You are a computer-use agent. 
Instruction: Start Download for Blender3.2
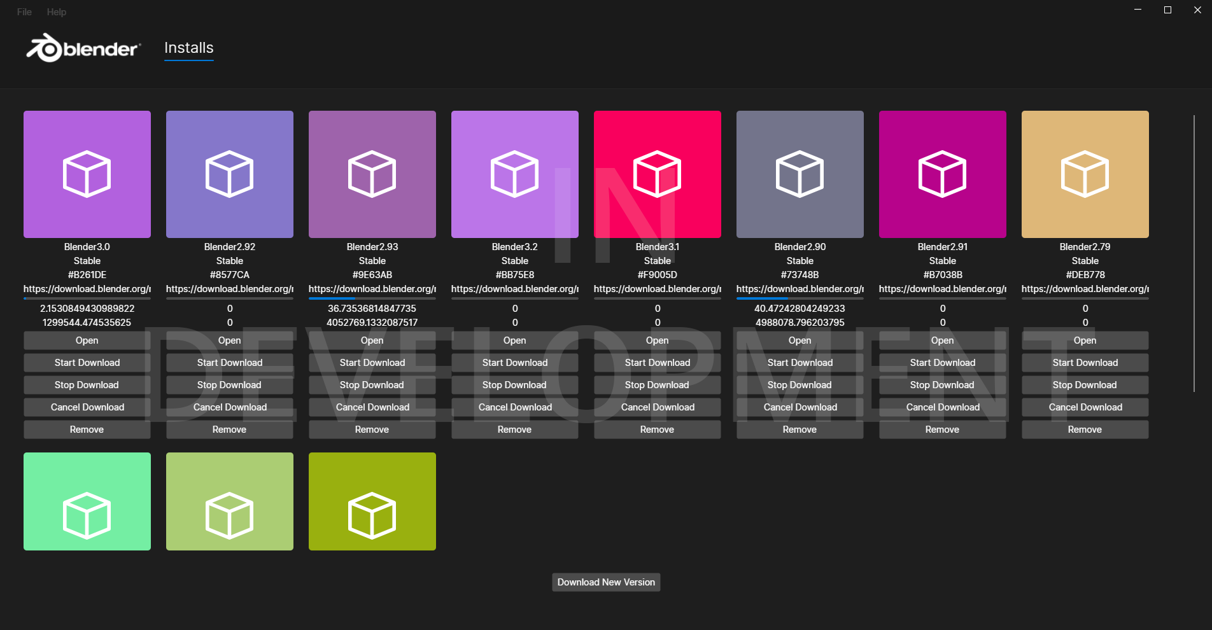pyautogui.click(x=515, y=363)
